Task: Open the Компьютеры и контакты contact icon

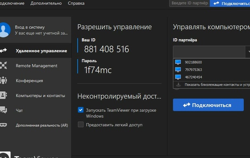Action: coord(3,95)
